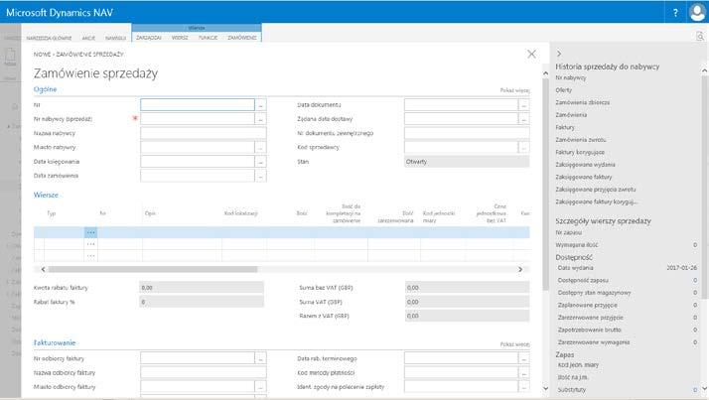Focus the Nr dokumentu zewnętrznego field
This screenshot has width=709, height=400.
[x=467, y=133]
